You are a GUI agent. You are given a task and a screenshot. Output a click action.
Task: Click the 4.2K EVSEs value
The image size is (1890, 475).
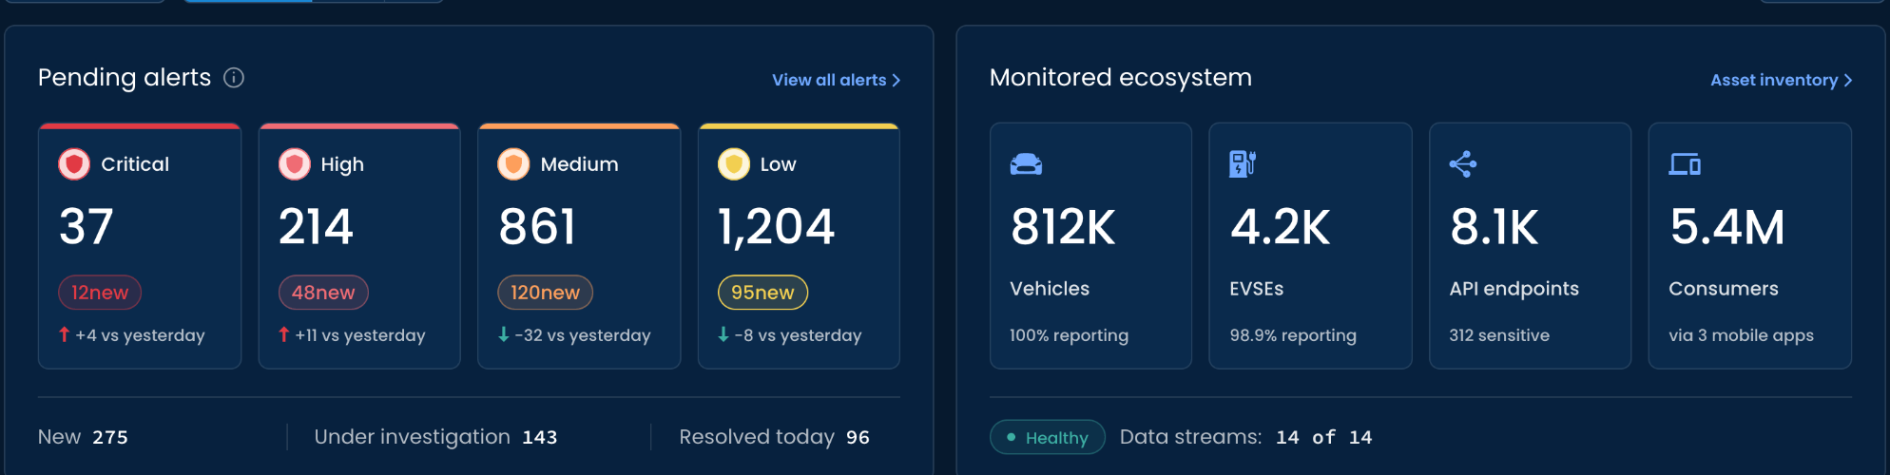tap(1280, 227)
